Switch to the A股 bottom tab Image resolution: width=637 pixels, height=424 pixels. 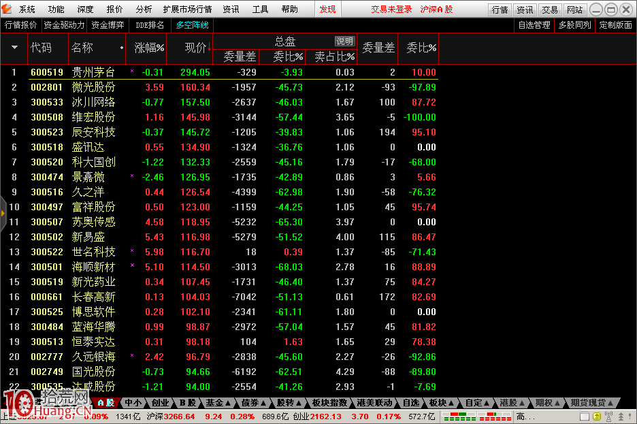coord(106,403)
